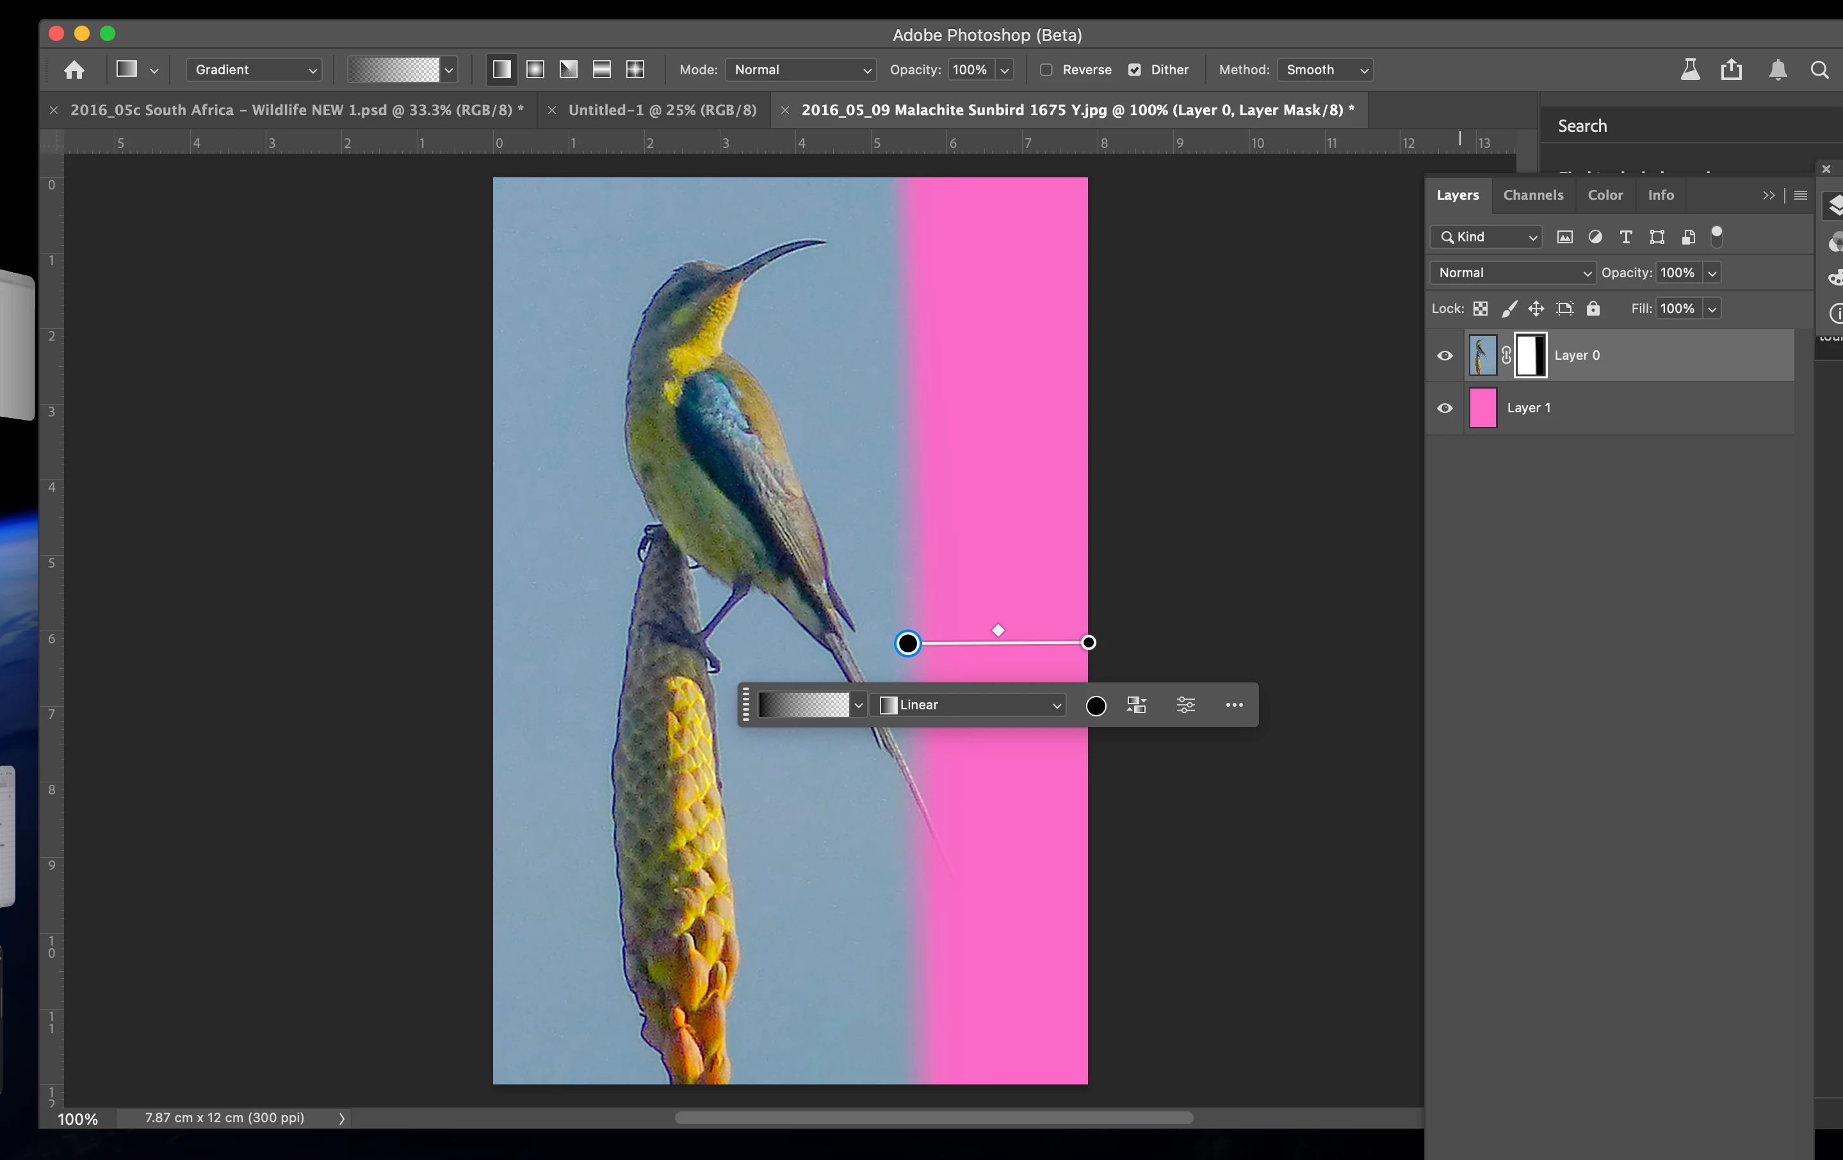Enable the Reverse checkbox
This screenshot has height=1160, width=1843.
(x=1046, y=70)
